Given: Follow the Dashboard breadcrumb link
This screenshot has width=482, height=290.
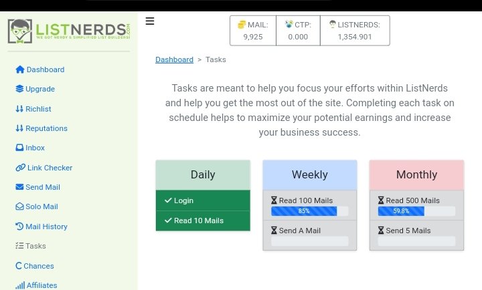Looking at the screenshot, I should pos(174,59).
